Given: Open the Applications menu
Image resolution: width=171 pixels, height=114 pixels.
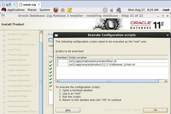Looking at the screenshot, I should coord(16,10).
